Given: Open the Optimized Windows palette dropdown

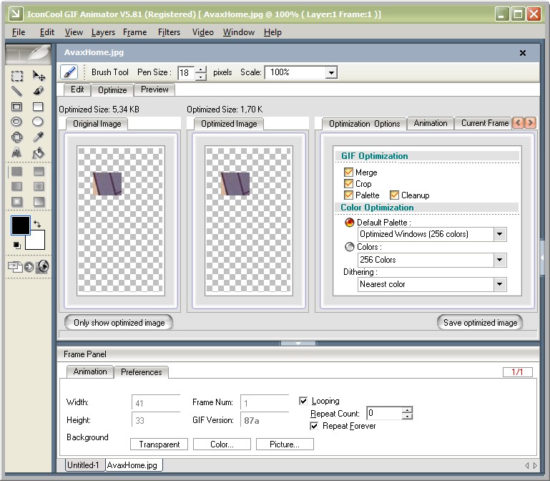Looking at the screenshot, I should click(499, 234).
